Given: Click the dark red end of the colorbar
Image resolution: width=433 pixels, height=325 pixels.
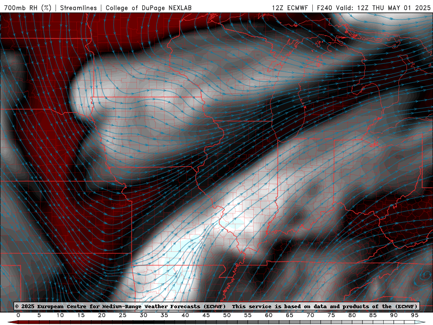Looking at the screenshot, I should pyautogui.click(x=12, y=322).
